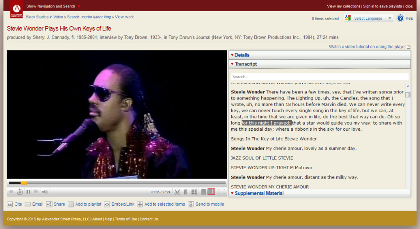
Task: Click the Alexander Street Press logo
Action: tap(16, 9)
